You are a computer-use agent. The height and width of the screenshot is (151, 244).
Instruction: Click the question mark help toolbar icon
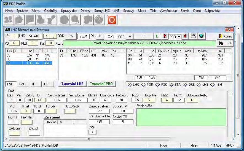click(x=99, y=20)
